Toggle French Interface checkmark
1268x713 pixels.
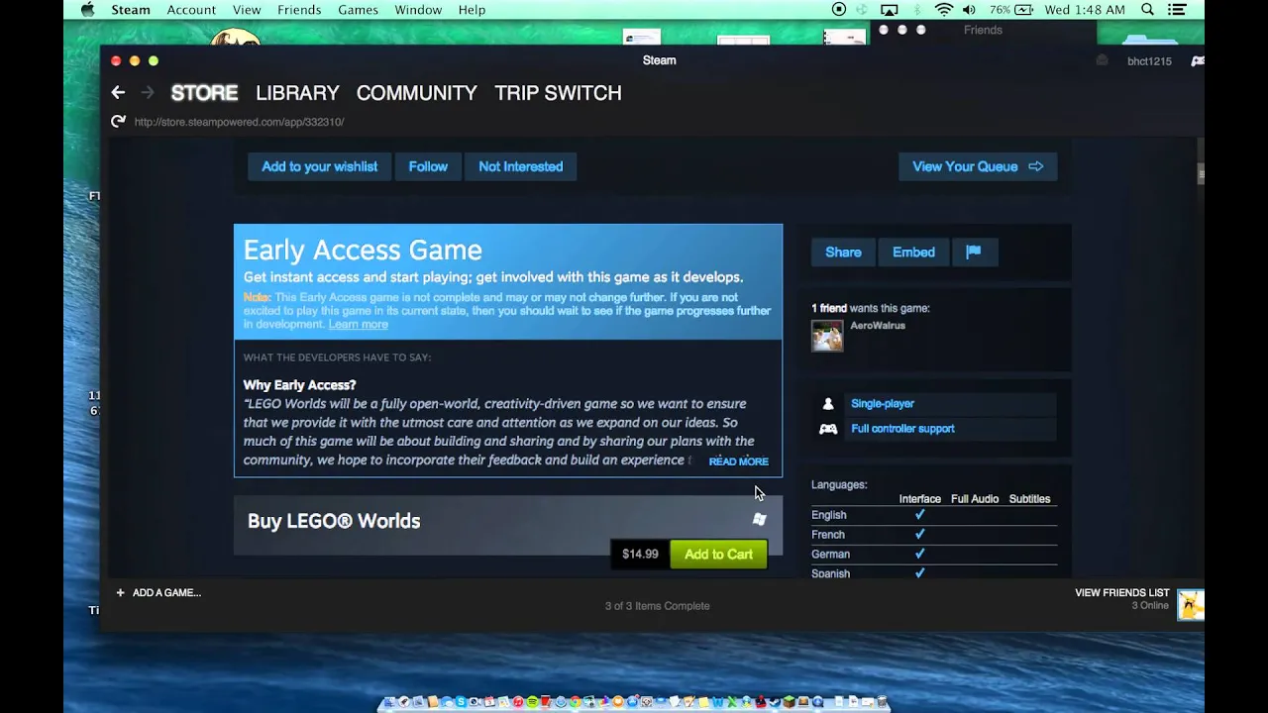click(919, 535)
